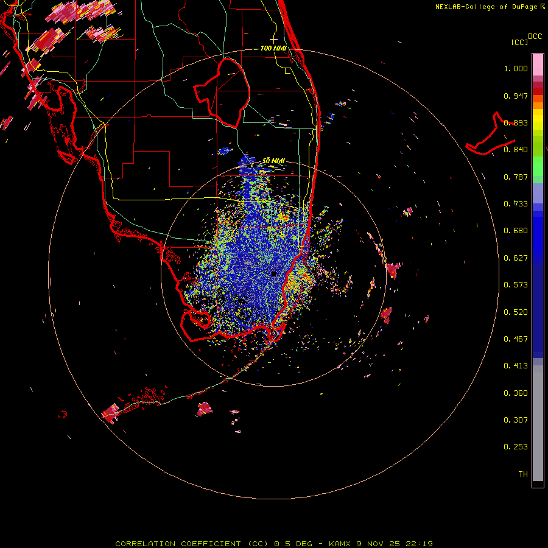Select the 0.253 scale value
The image size is (548, 548).
click(516, 447)
